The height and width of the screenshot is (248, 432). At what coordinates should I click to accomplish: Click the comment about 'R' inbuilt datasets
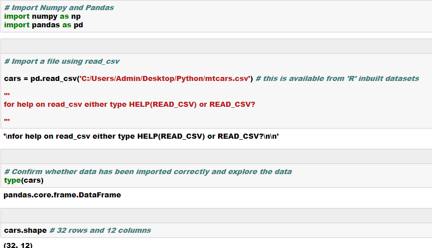point(337,78)
